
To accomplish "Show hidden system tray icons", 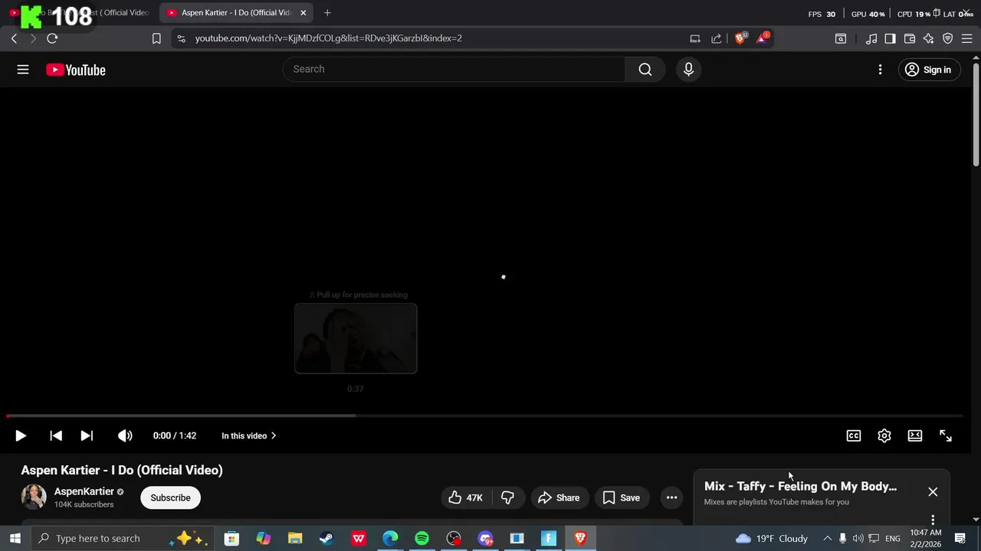I will pyautogui.click(x=827, y=538).
